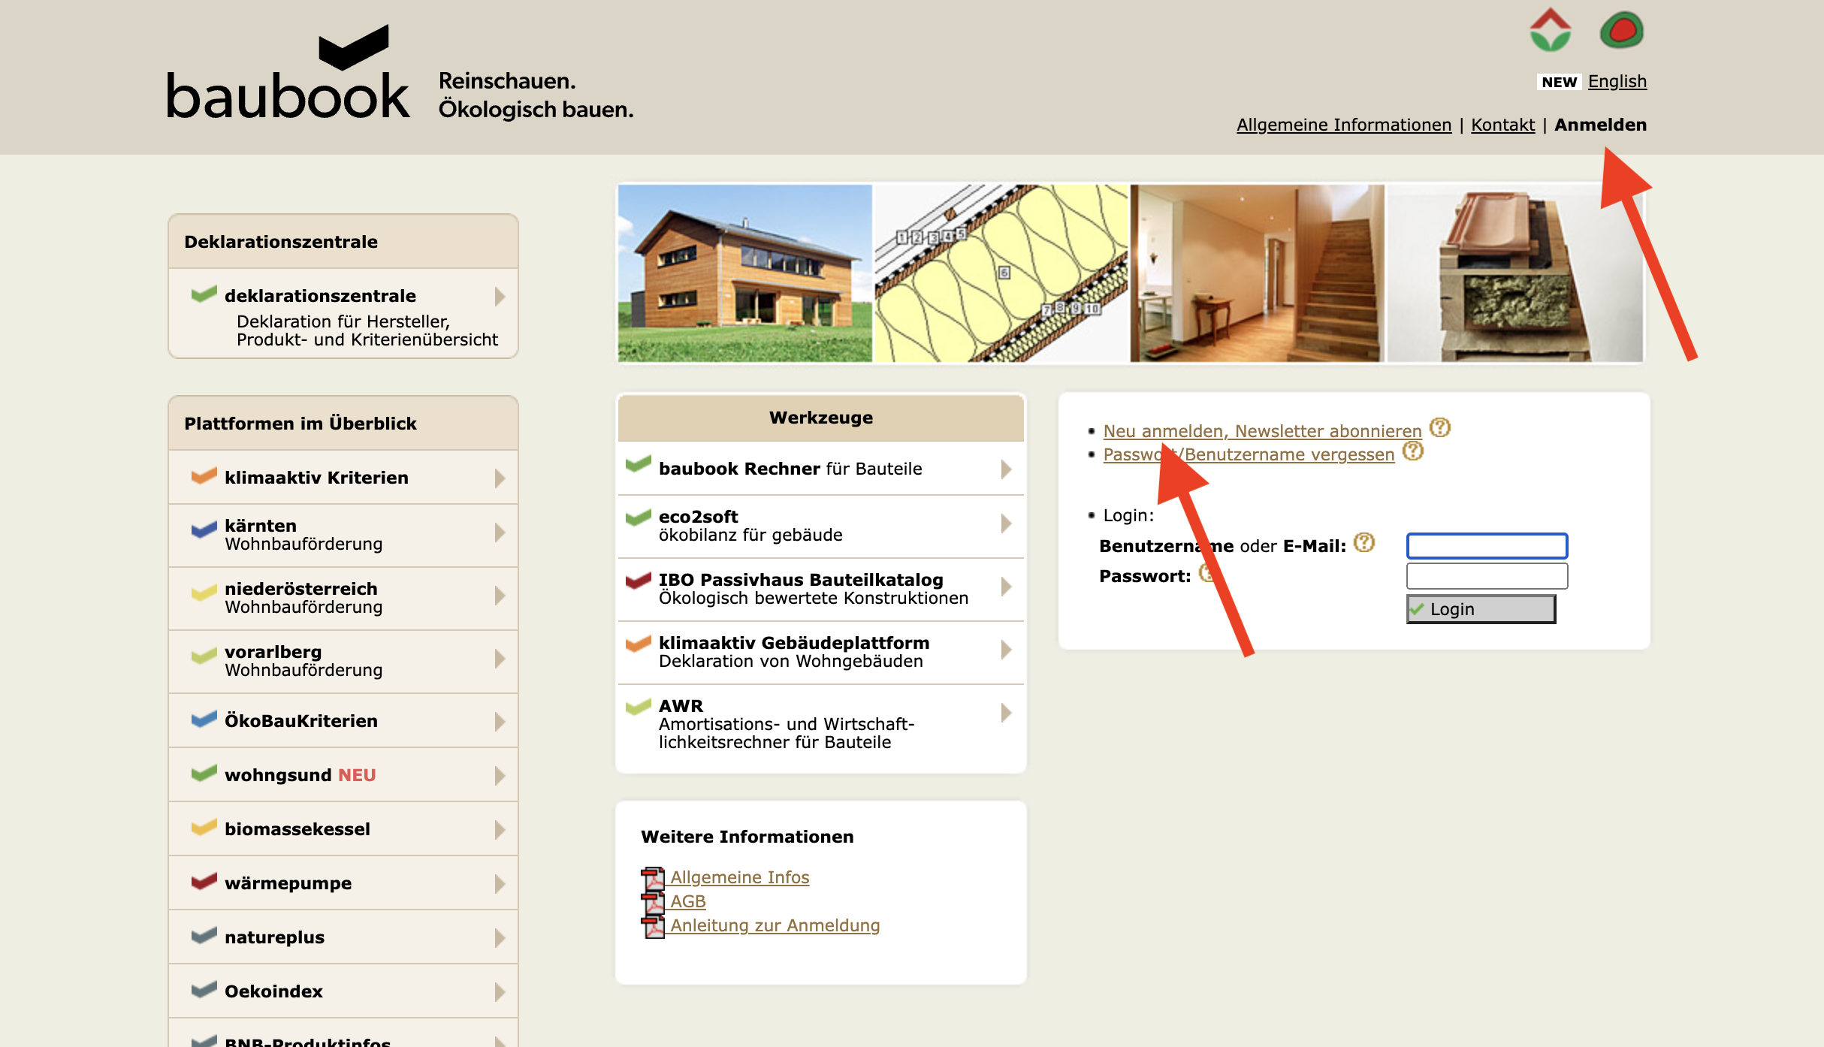Expand the klimaaktiv Kriterien entry arrow

click(x=500, y=478)
